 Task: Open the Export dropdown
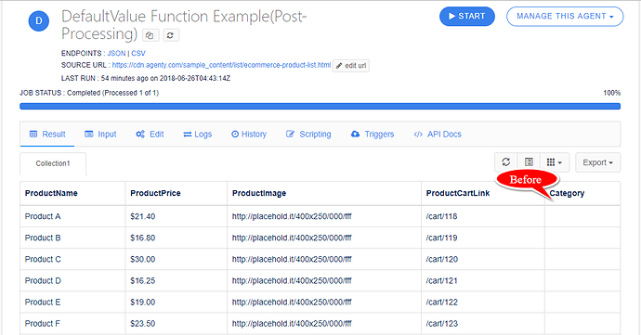pyautogui.click(x=597, y=162)
